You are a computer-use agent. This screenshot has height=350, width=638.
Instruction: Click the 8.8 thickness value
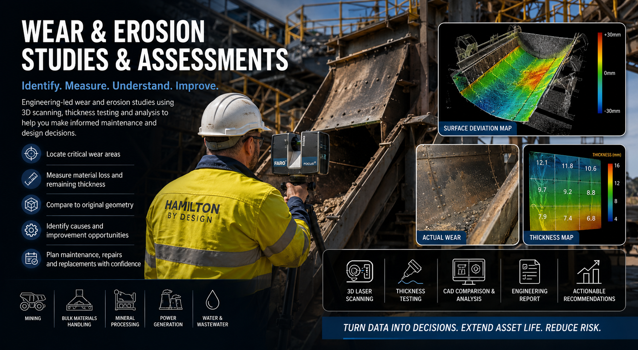click(x=591, y=193)
